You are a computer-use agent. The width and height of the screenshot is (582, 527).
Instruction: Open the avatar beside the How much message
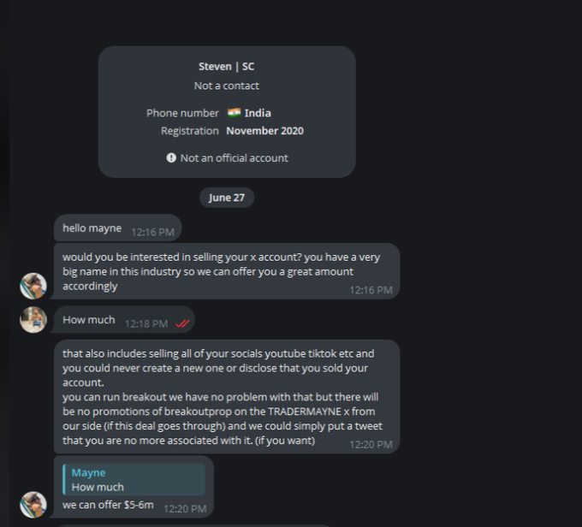pyautogui.click(x=33, y=319)
